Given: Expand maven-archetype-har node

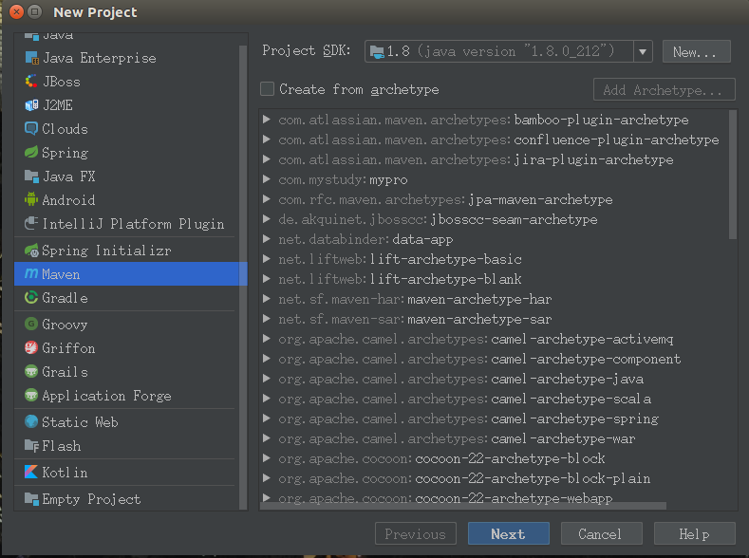Looking at the screenshot, I should point(267,299).
